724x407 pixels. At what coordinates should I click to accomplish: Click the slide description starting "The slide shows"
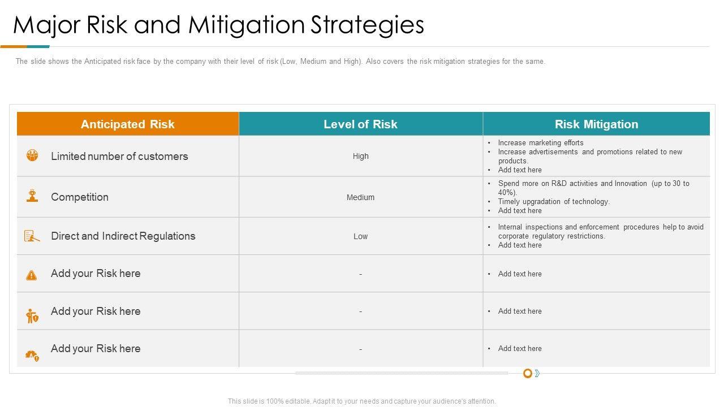pyautogui.click(x=281, y=62)
